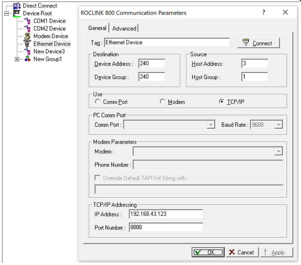The width and height of the screenshot is (301, 265).
Task: Click the COM2 Device icon
Action: 27,28
